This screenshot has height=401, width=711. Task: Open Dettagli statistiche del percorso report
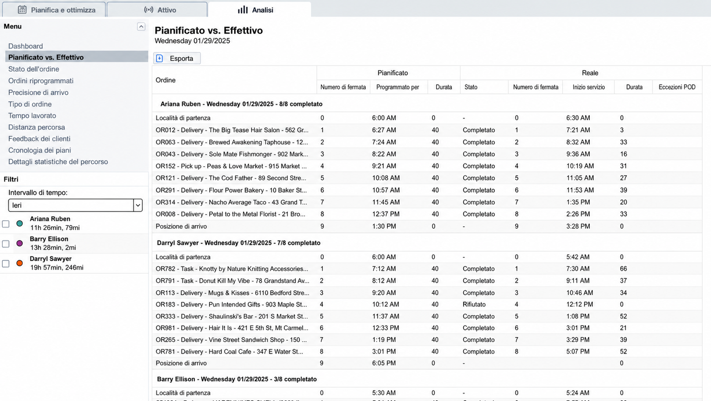[x=58, y=162]
